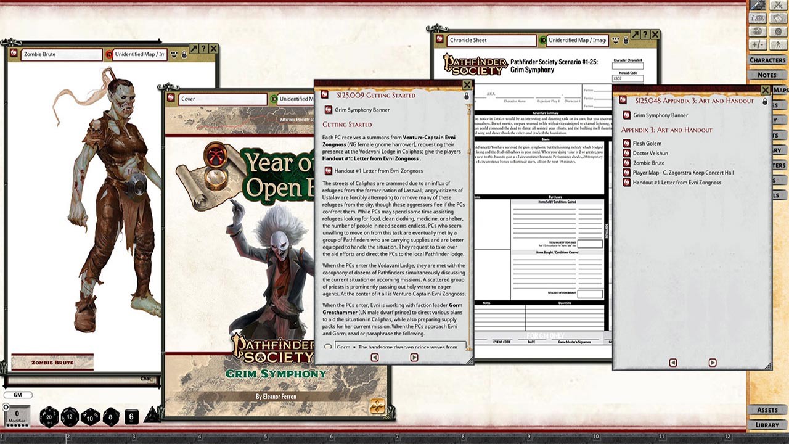
Task: Roll the d12 die
Action: [x=70, y=416]
